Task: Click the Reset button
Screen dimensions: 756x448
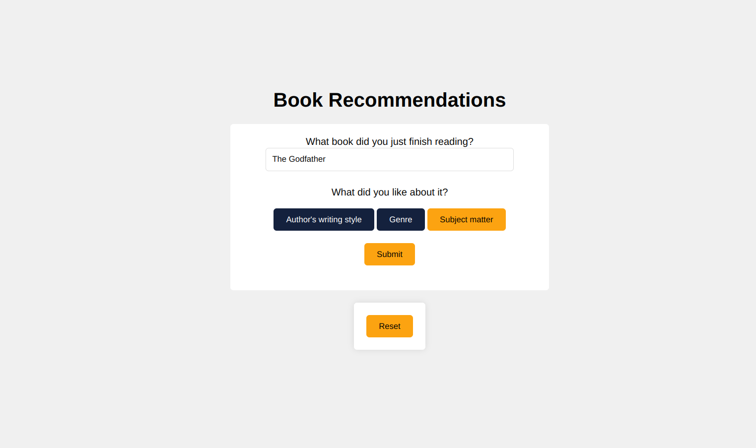Action: (389, 326)
